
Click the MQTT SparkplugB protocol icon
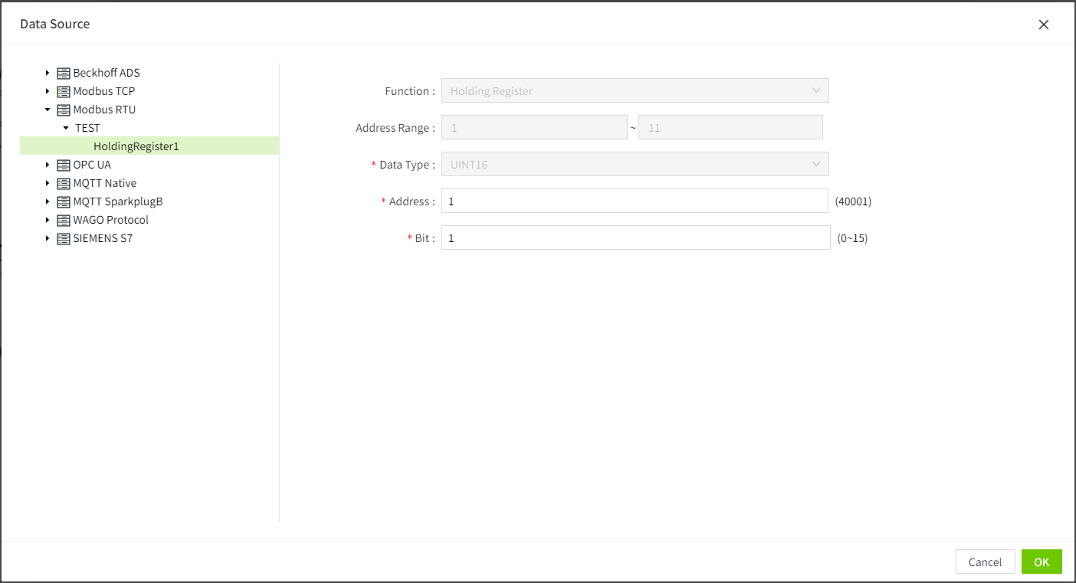pos(64,202)
